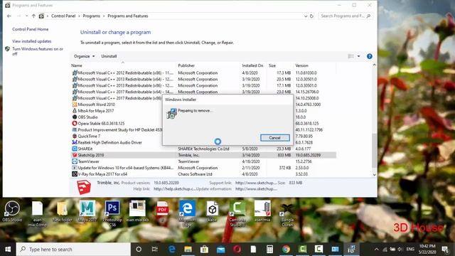Select the TeamViewer program entry
Image resolution: width=455 pixels, height=256 pixels.
click(204, 161)
